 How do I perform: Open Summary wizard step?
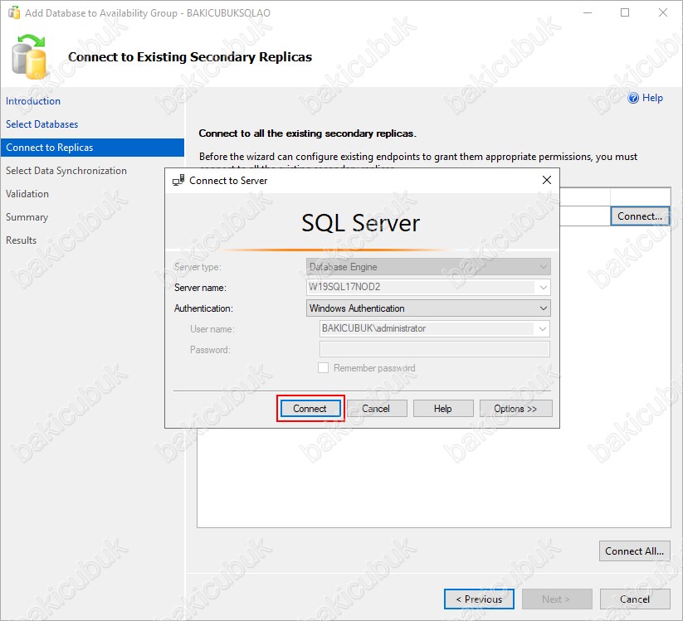pos(27,217)
